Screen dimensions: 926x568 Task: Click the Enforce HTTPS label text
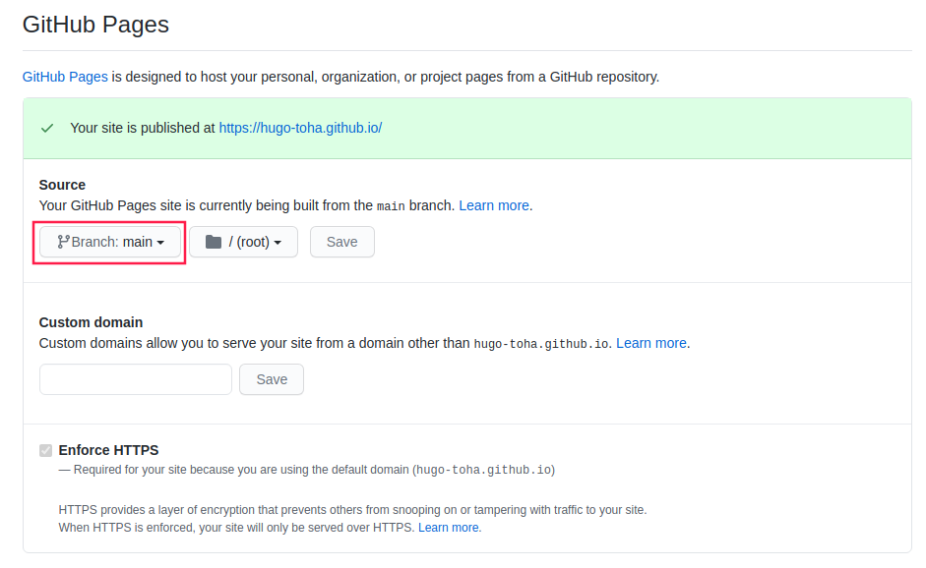(x=108, y=451)
